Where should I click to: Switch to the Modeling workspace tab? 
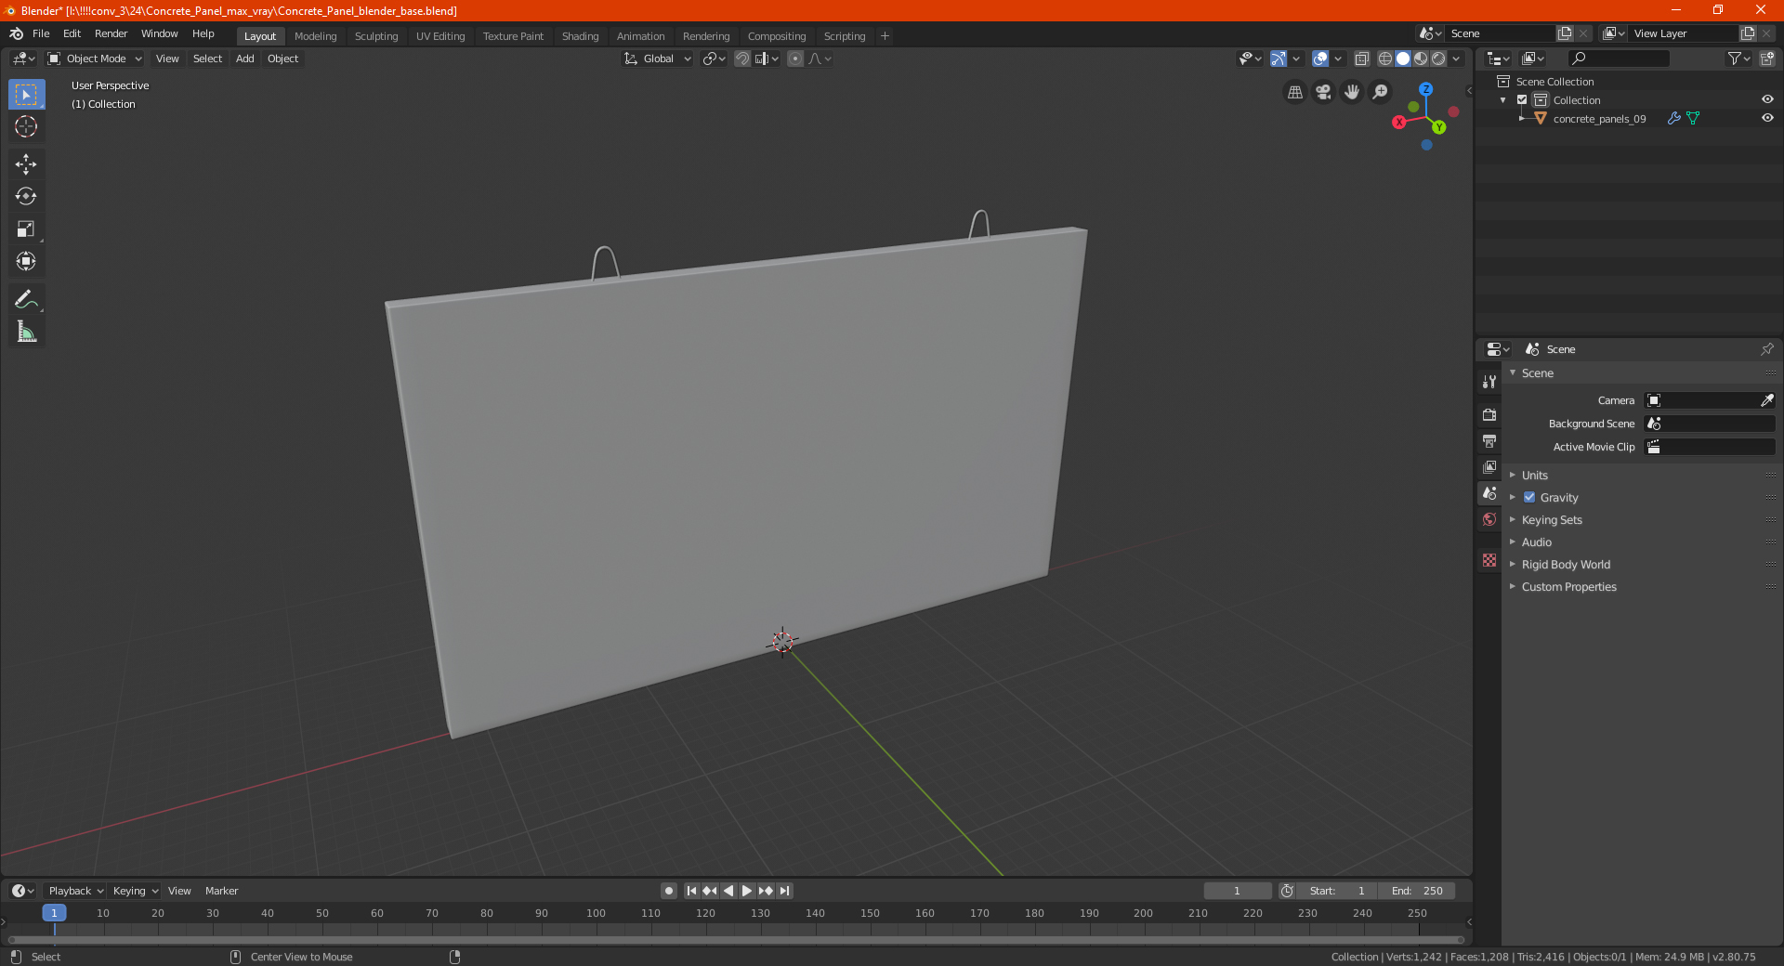[x=315, y=36]
